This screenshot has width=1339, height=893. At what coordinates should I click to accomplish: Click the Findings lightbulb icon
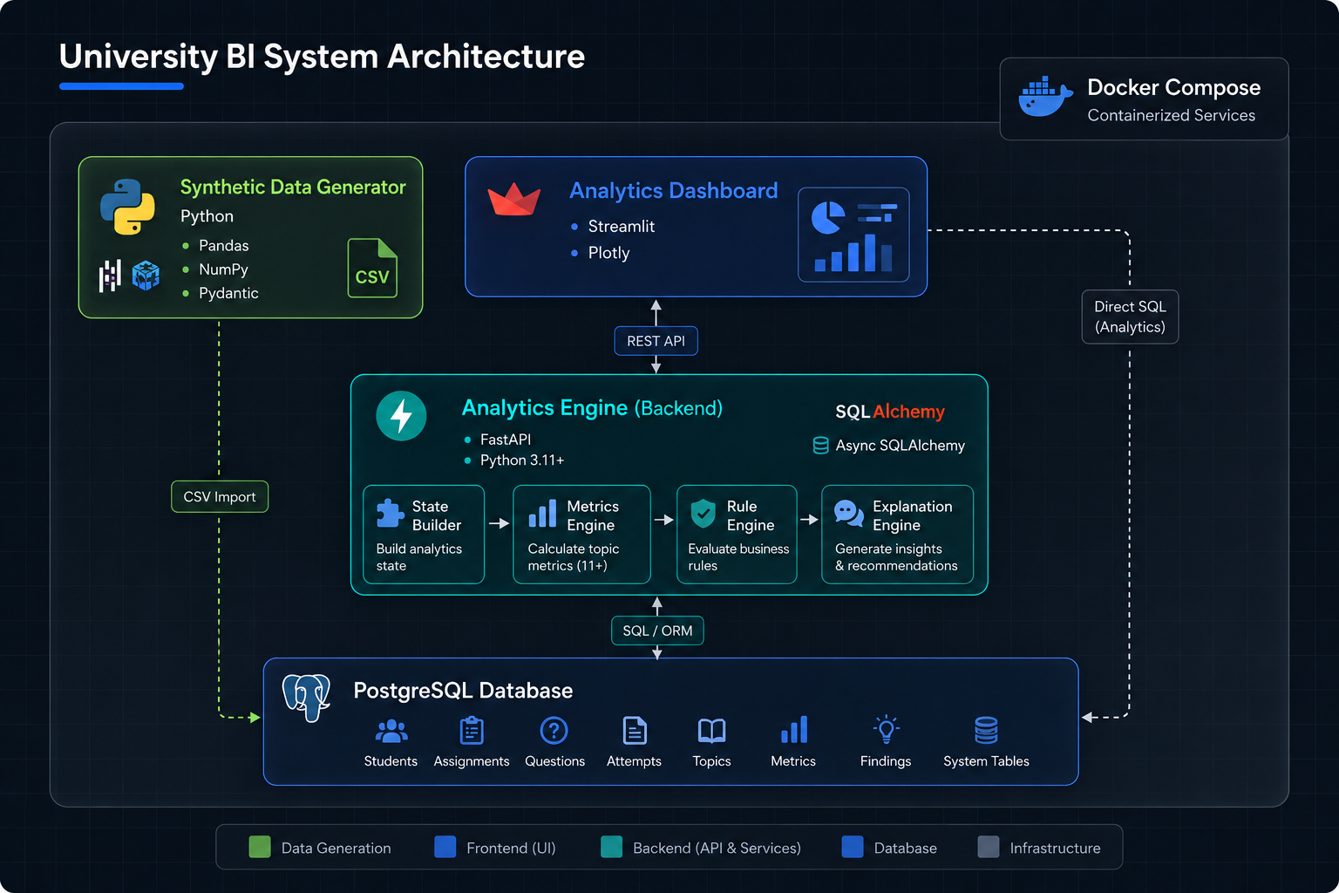click(x=886, y=729)
